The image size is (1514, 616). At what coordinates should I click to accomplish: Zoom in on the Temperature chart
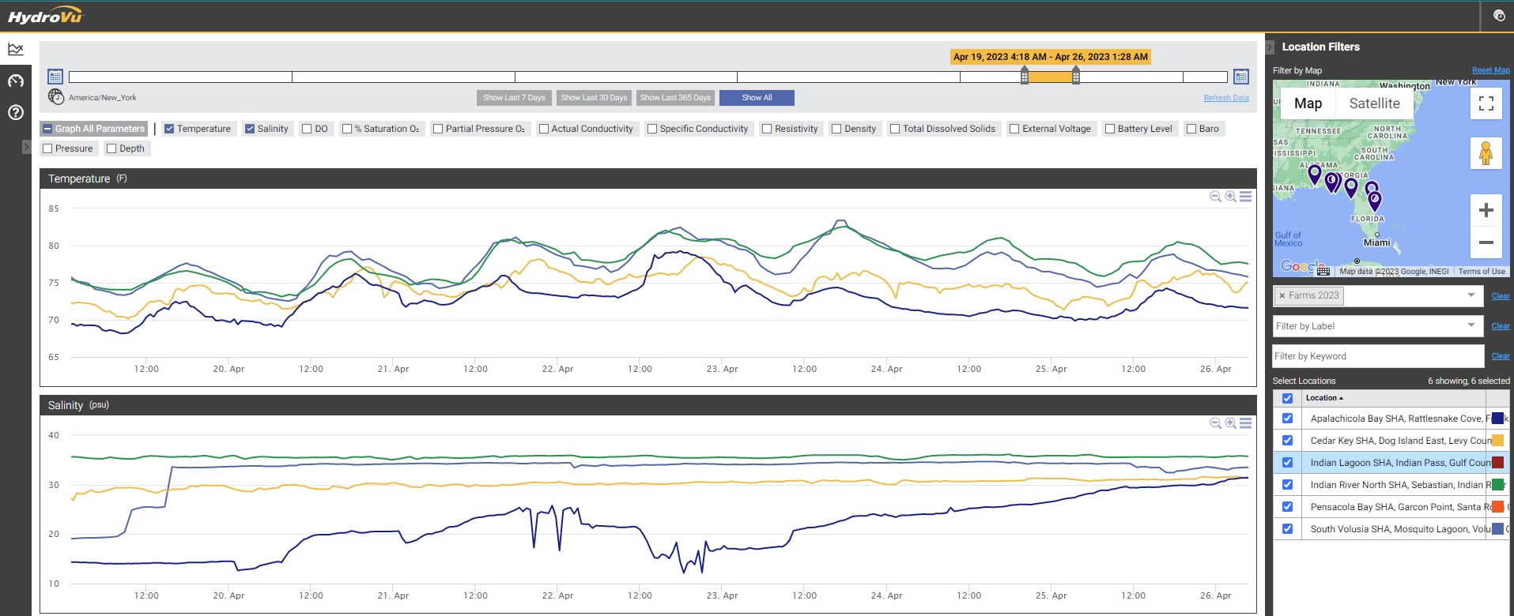pyautogui.click(x=1230, y=197)
